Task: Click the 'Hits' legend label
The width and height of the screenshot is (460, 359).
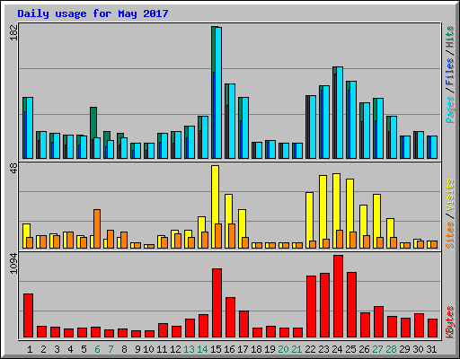Action: 450,37
